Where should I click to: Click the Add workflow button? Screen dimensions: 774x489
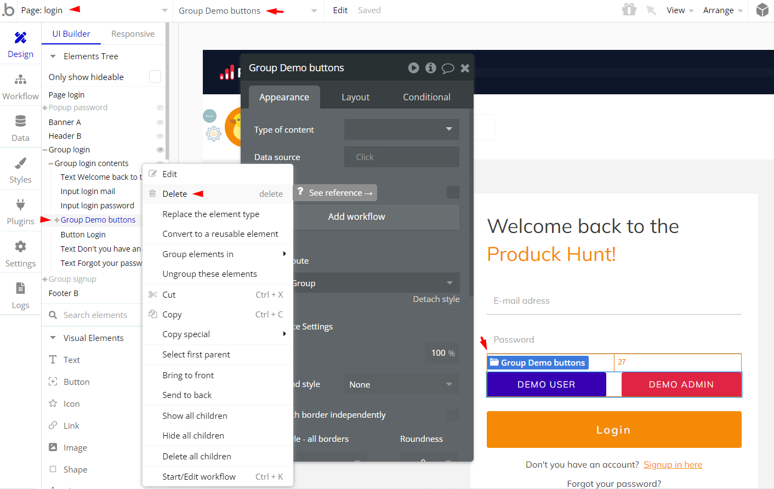click(356, 217)
